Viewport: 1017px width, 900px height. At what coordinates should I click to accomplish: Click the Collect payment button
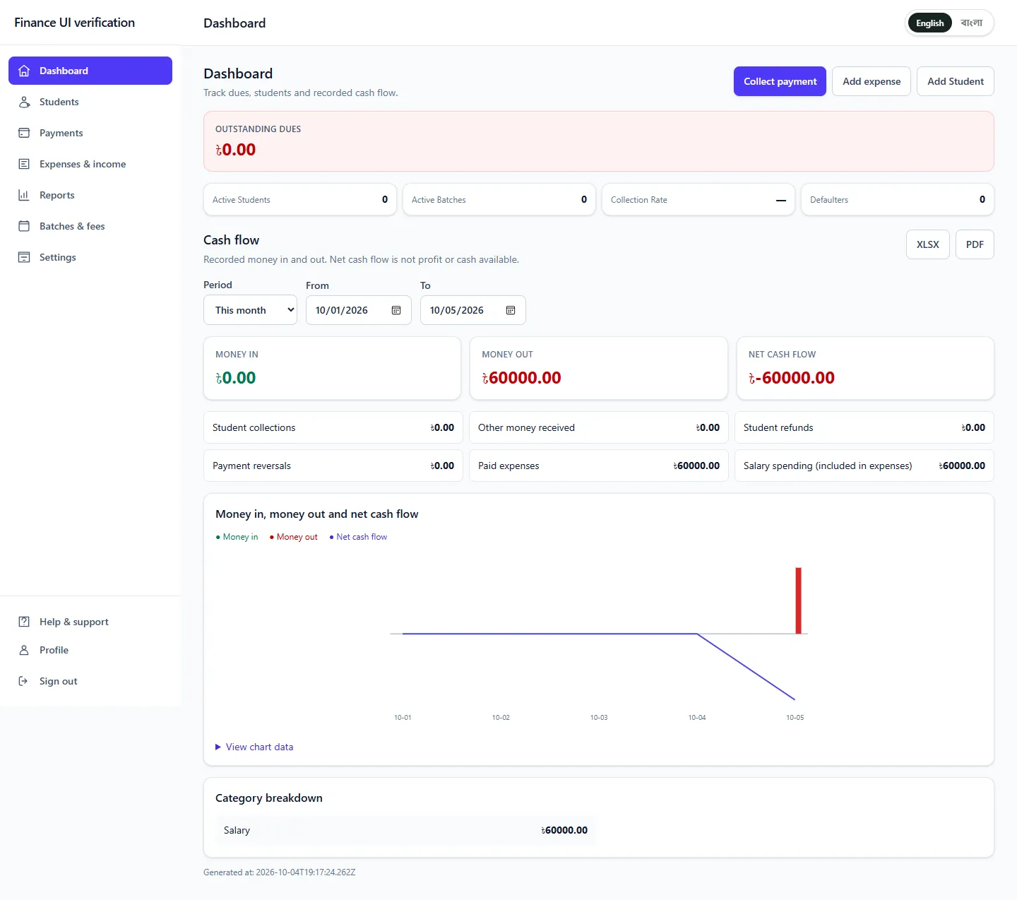[780, 81]
